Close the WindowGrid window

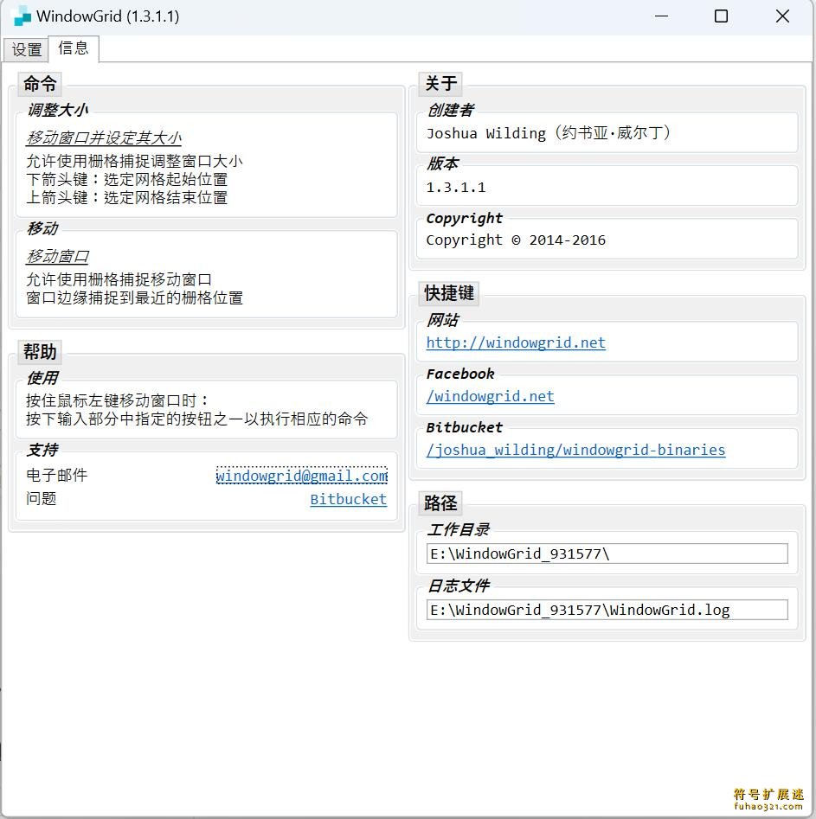point(782,16)
